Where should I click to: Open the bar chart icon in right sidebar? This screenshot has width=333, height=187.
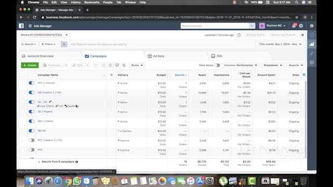click(312, 44)
